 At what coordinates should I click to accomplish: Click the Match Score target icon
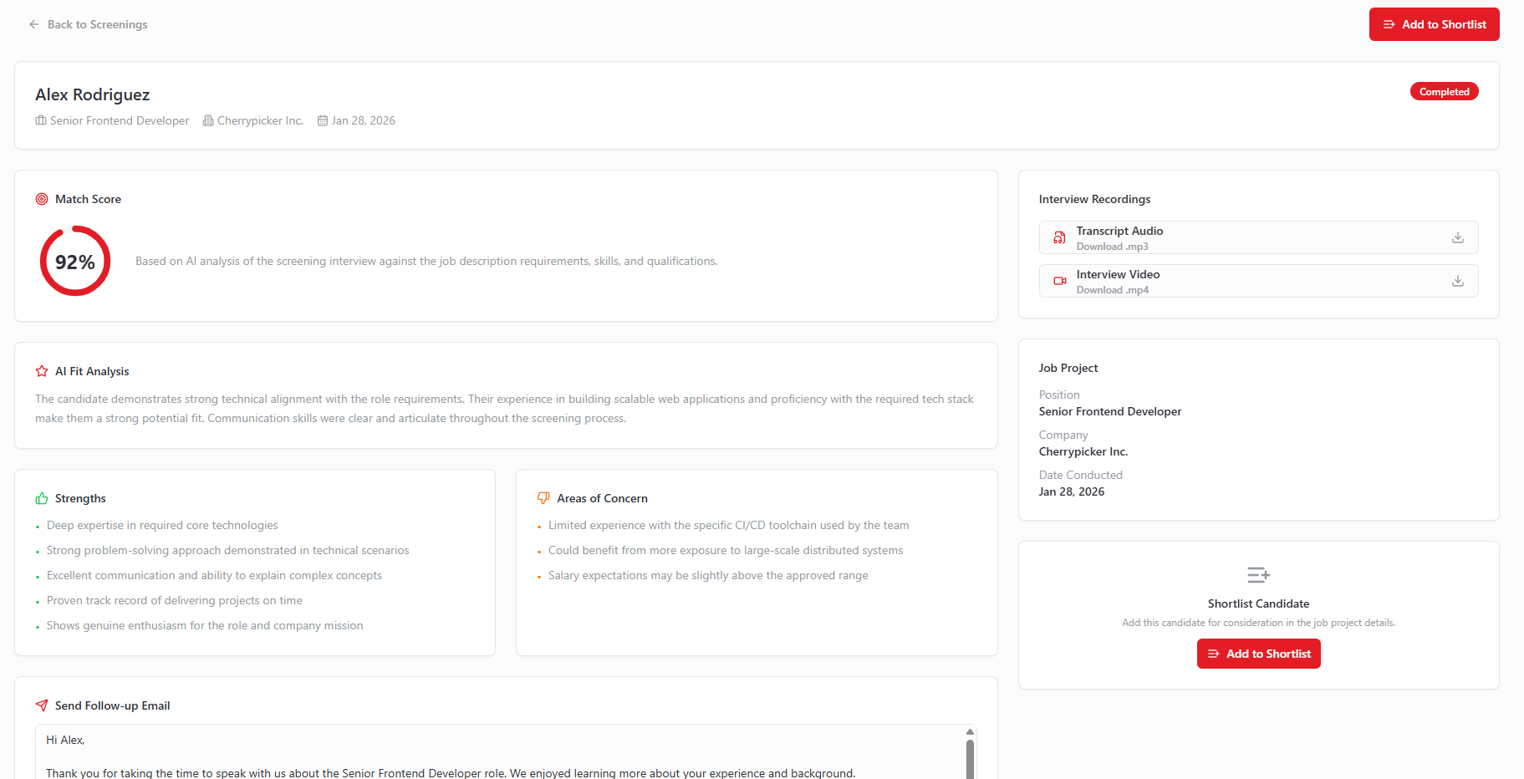click(x=42, y=199)
